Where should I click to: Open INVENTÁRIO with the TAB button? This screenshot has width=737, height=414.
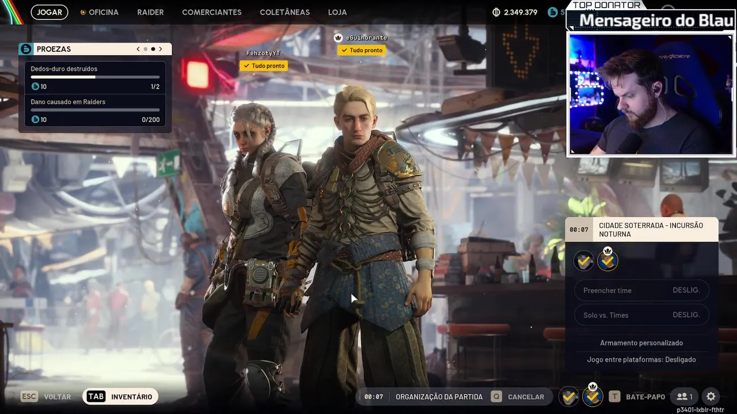pyautogui.click(x=120, y=397)
